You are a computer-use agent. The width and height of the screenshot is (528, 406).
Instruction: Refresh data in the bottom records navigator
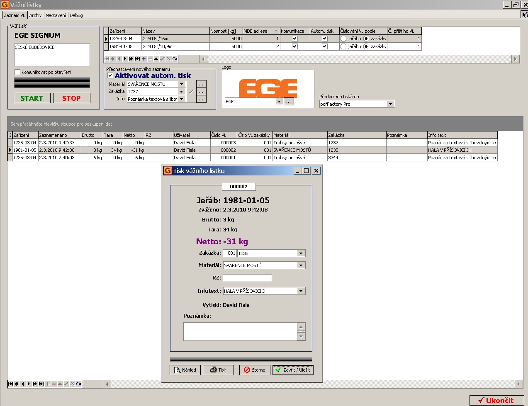[79, 384]
